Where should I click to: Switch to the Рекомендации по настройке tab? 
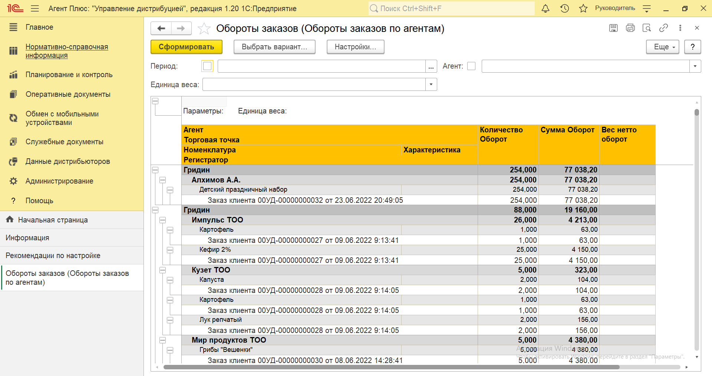click(72, 255)
